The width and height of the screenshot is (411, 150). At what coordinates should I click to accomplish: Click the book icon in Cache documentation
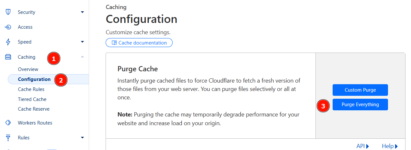[114, 43]
